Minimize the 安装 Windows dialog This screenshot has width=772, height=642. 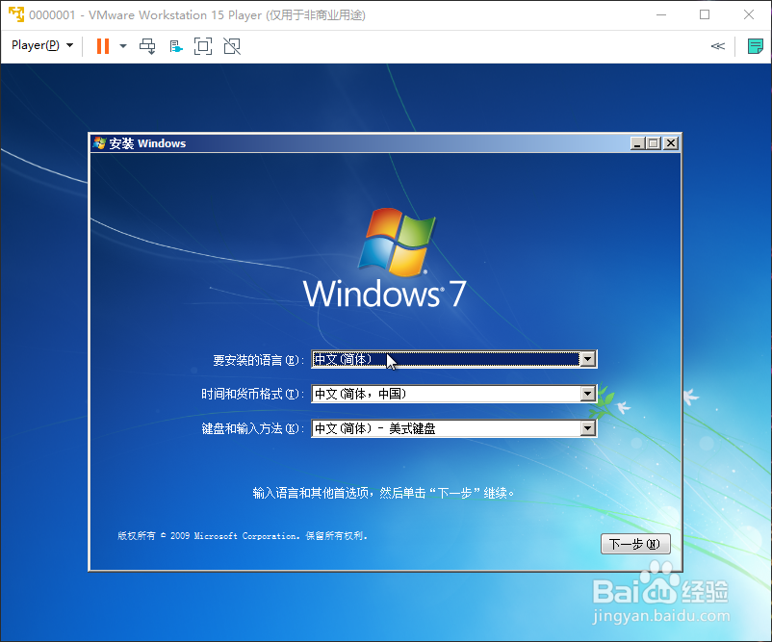coord(637,143)
